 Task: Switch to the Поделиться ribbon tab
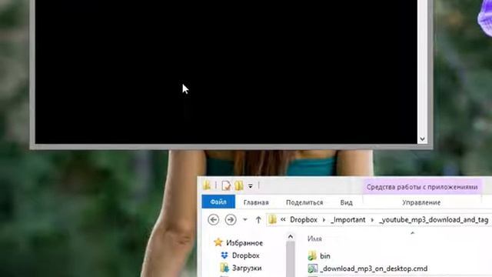pos(304,202)
